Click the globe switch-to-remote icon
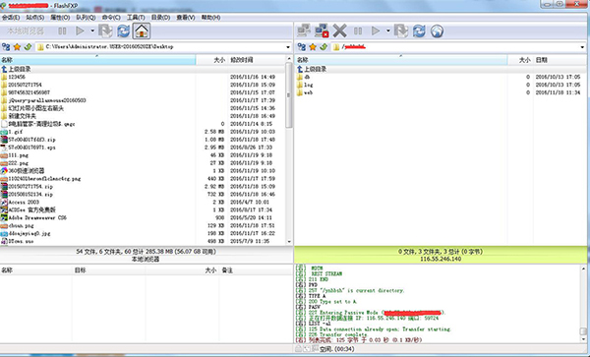Screen dimensions: 590x357 coord(437,30)
